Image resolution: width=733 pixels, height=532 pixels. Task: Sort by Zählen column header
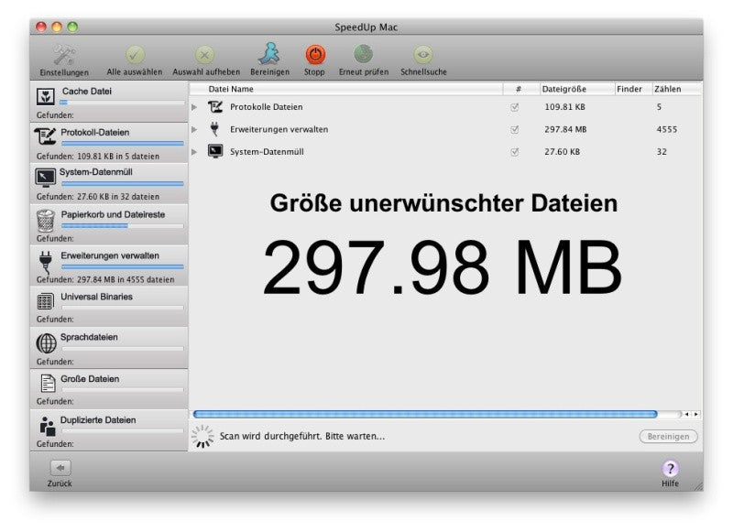(676, 89)
